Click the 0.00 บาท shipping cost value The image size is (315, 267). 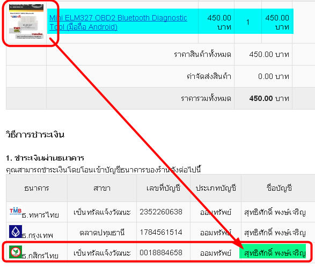point(274,76)
